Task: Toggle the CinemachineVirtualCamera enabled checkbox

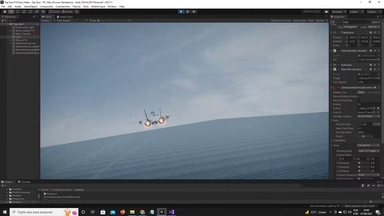Action: tap(339, 88)
